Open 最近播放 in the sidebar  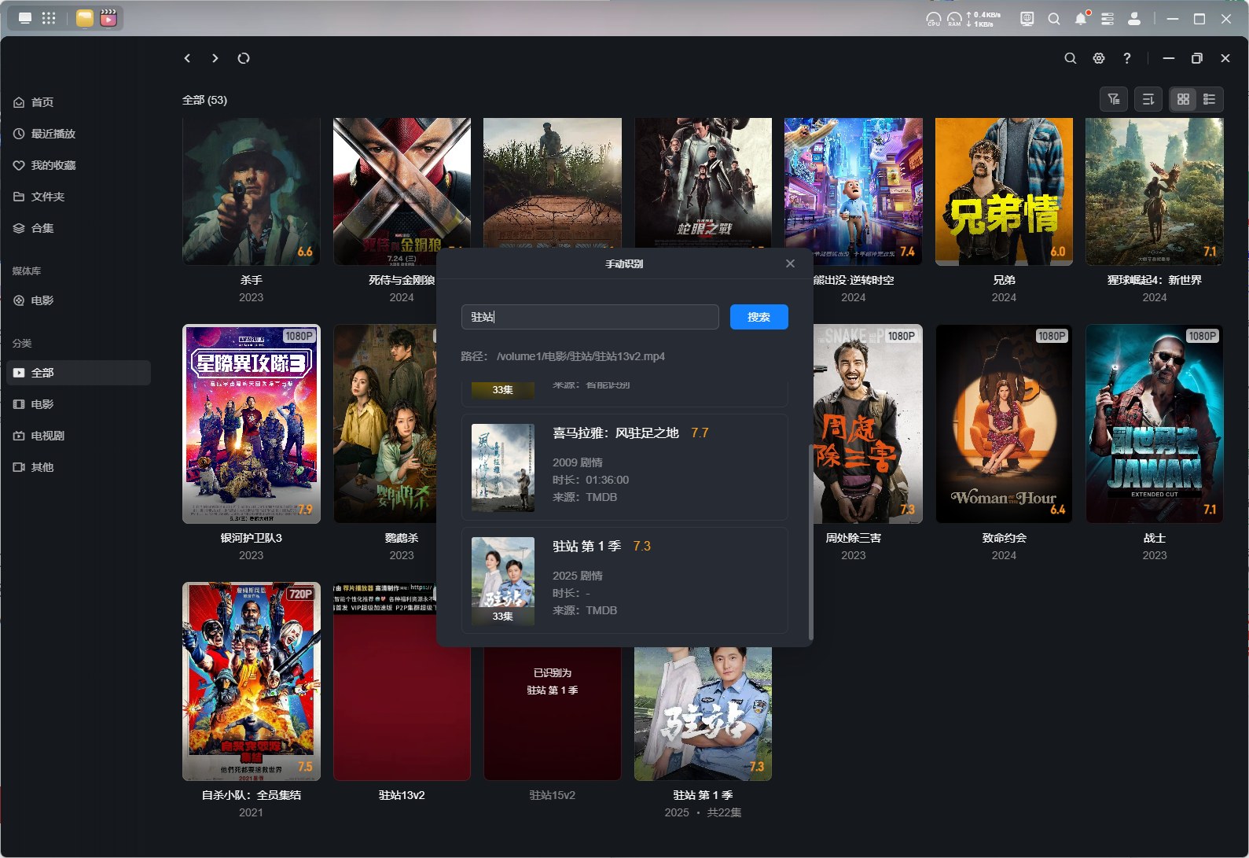tap(79, 134)
